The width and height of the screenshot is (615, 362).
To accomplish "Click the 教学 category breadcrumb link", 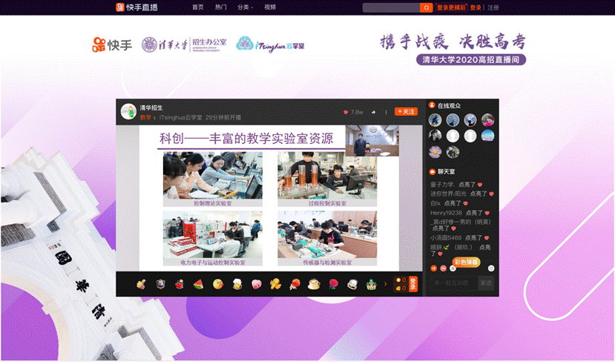I will coord(145,117).
